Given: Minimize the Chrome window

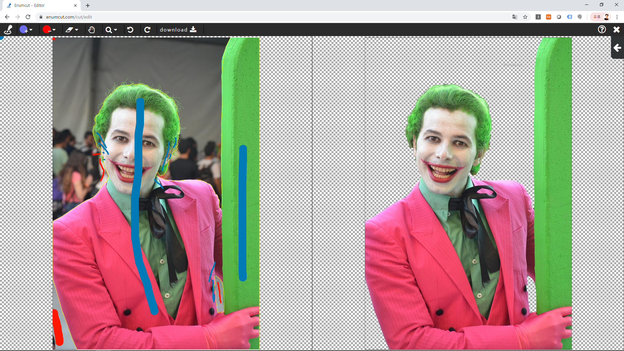Looking at the screenshot, I should point(587,5).
